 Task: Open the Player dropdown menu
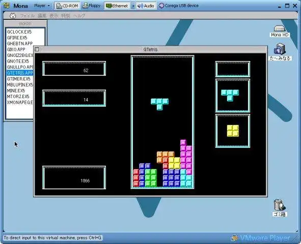click(42, 6)
